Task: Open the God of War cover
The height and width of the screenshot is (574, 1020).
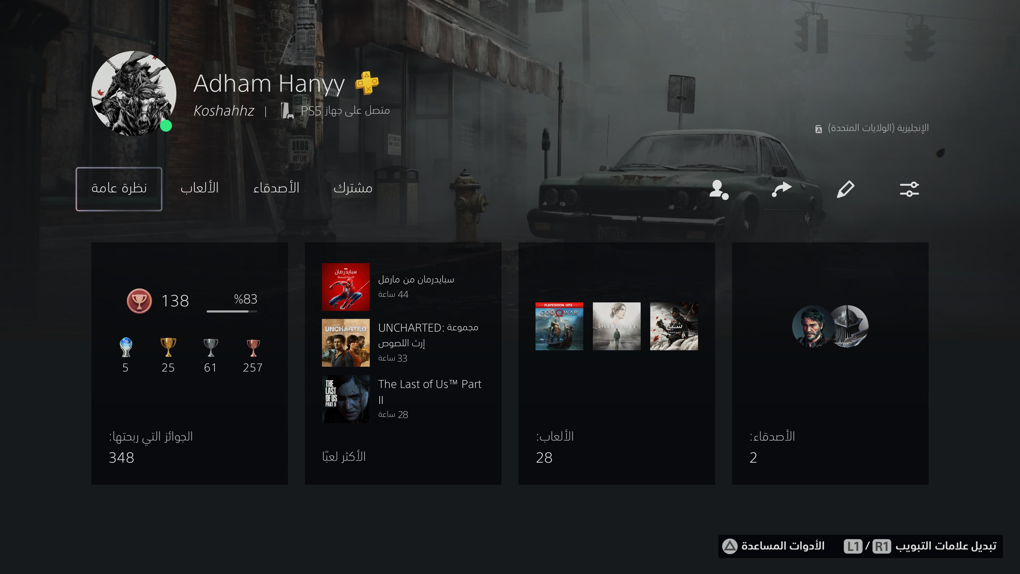Action: [559, 326]
